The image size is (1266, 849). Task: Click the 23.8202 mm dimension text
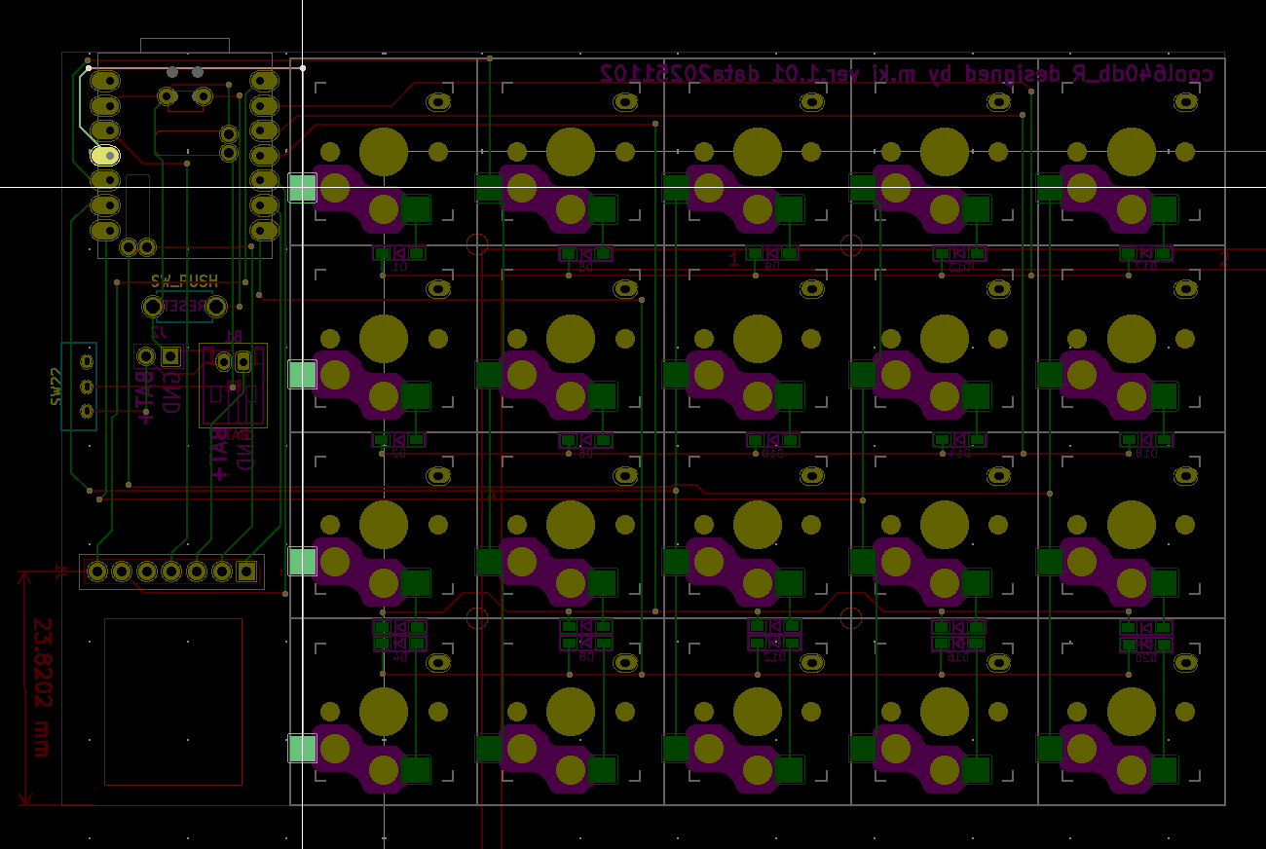coord(42,686)
